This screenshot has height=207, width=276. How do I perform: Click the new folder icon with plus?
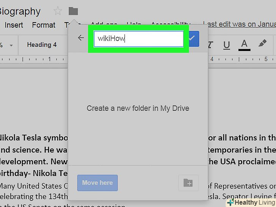pos(188,183)
